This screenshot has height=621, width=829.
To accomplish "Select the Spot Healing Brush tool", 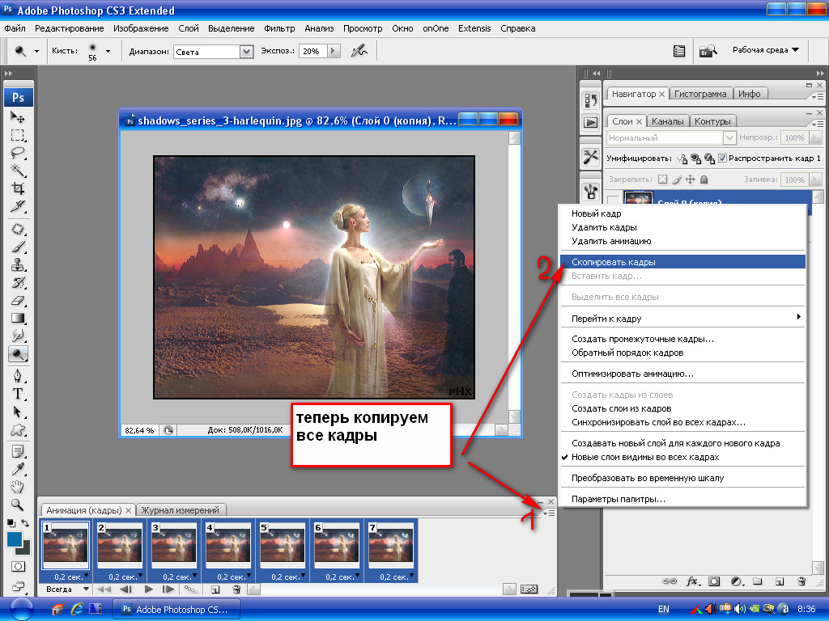I will [18, 229].
